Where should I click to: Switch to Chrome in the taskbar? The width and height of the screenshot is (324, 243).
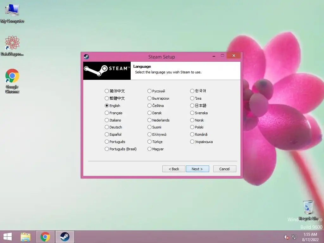pos(45,237)
